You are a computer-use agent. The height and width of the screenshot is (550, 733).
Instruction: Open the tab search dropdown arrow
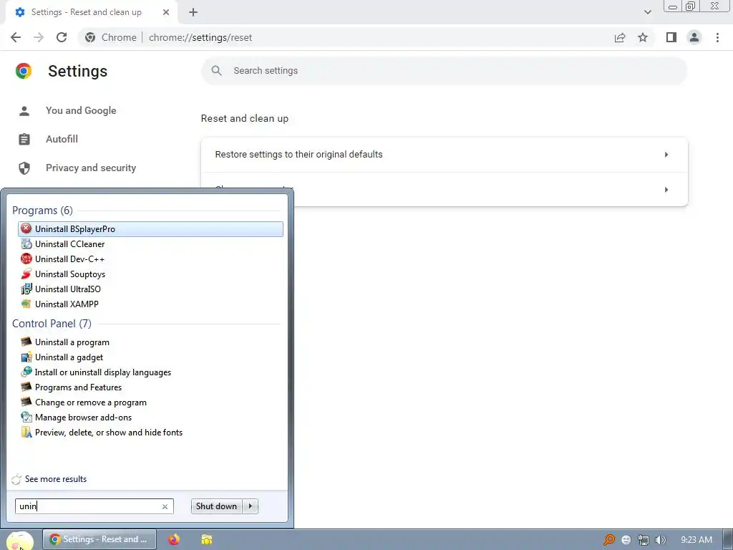pyautogui.click(x=647, y=12)
